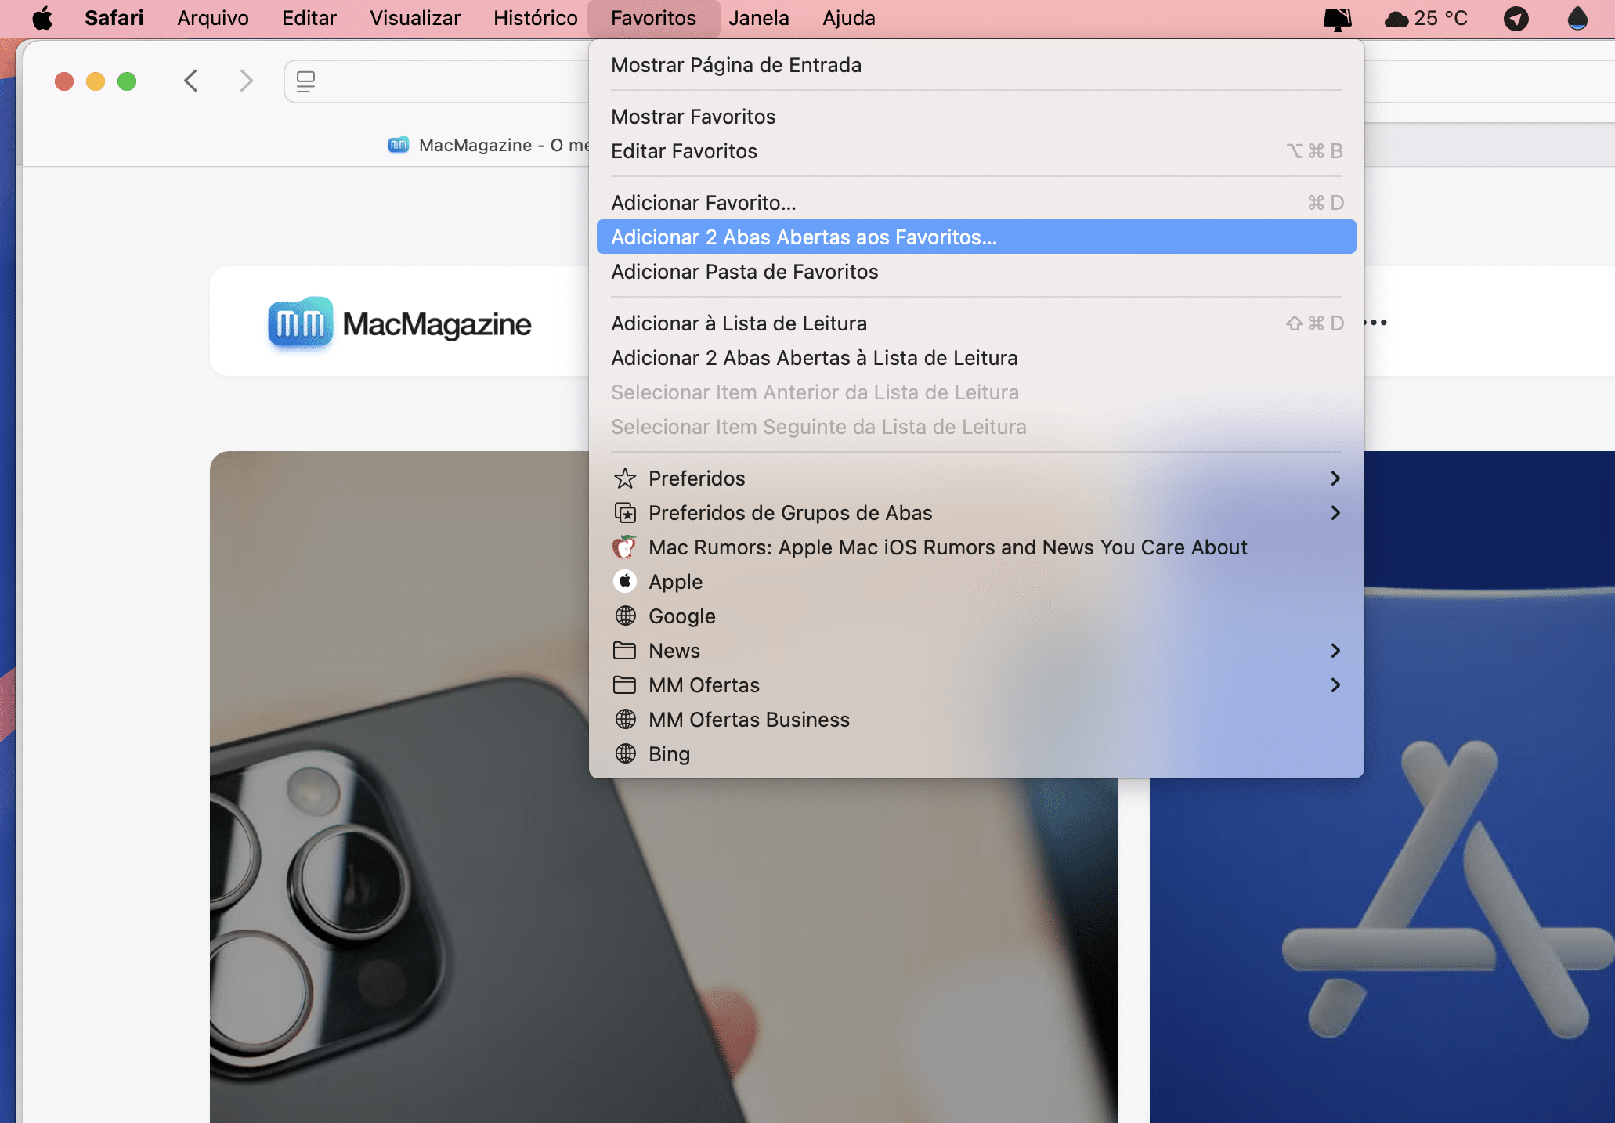Click the globe icon next to Bing
The height and width of the screenshot is (1123, 1615).
(625, 753)
